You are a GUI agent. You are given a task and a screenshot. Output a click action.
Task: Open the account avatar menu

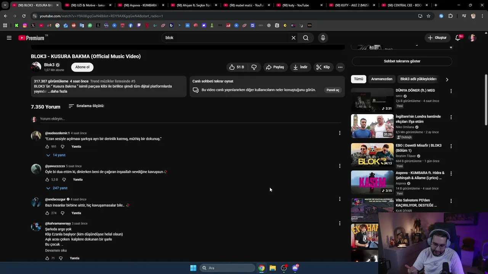click(473, 38)
